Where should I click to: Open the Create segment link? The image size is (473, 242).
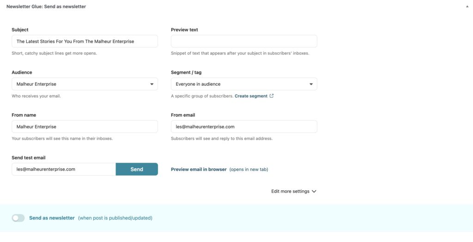[251, 96]
